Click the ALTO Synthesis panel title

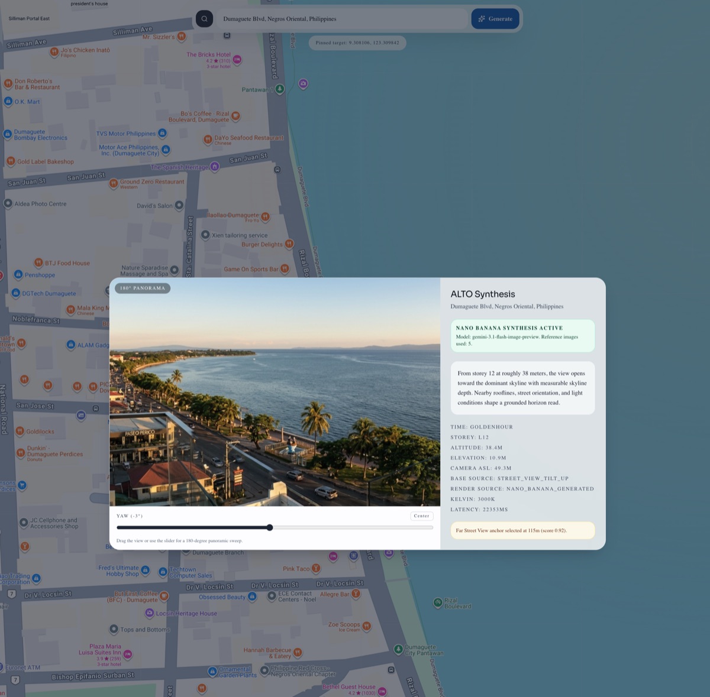click(x=483, y=294)
